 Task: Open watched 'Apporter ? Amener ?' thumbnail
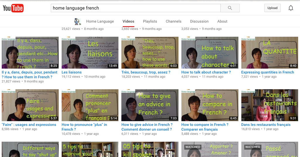pos(210,149)
